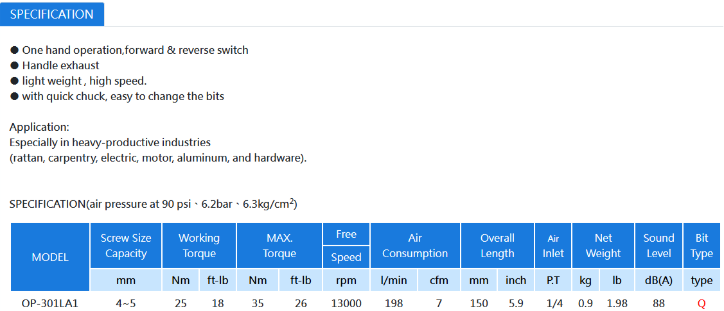
Task: Open the SPECIFICATION tab
Action: 51,14
